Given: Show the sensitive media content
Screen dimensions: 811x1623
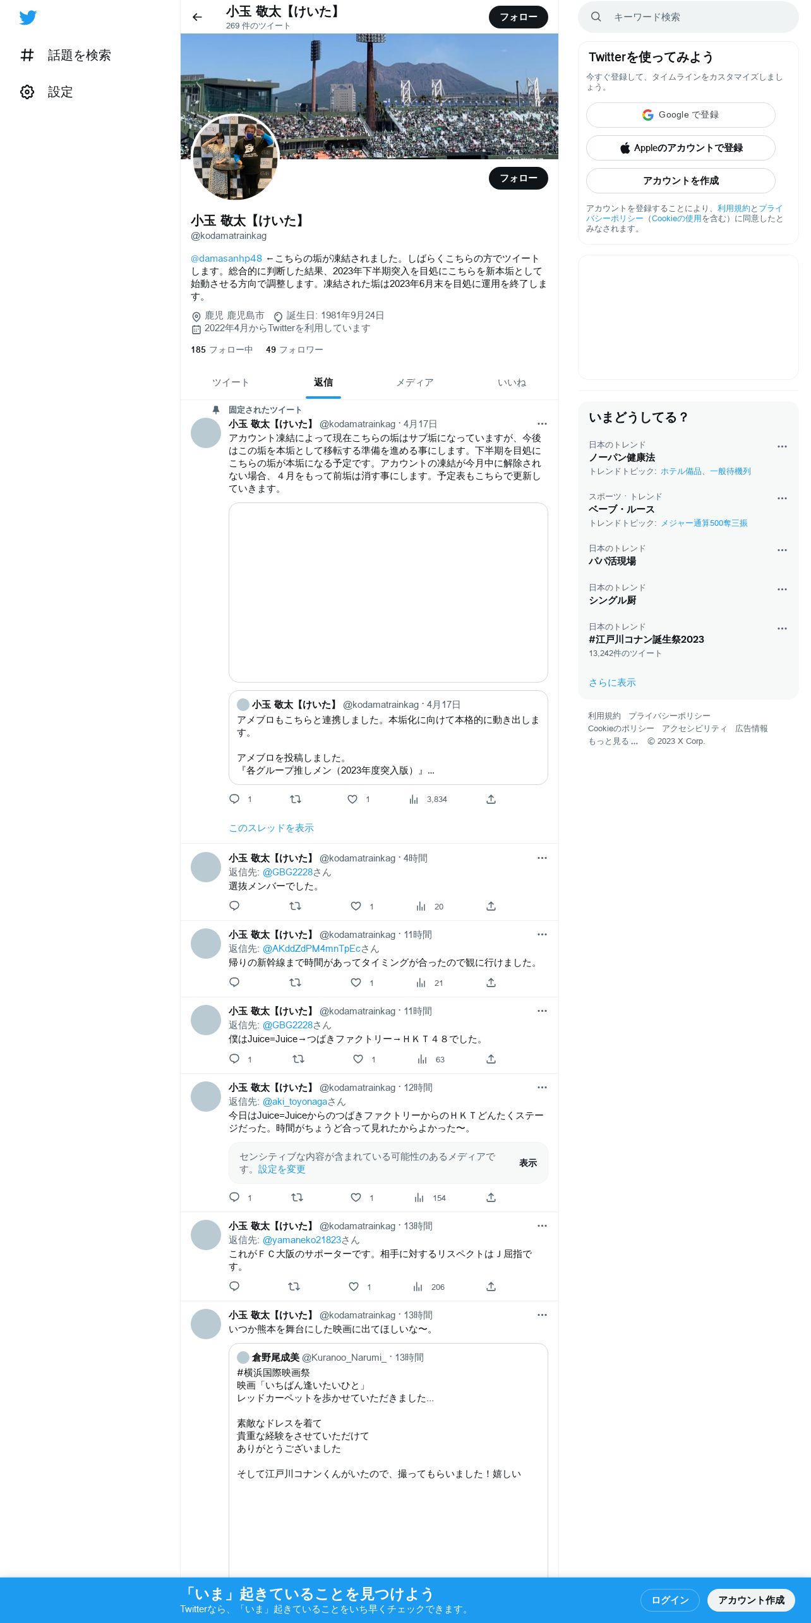Looking at the screenshot, I should 528,1163.
